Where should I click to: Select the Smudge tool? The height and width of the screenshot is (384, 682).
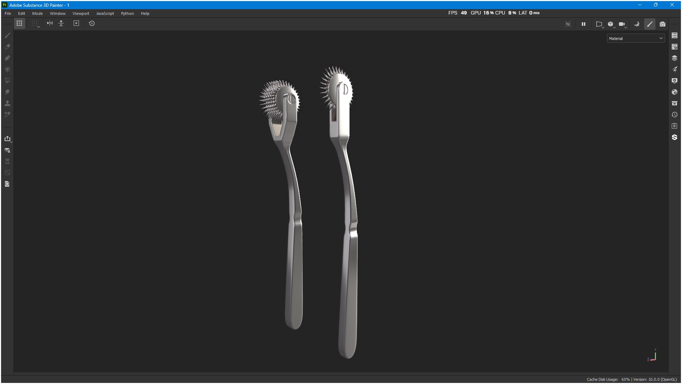[x=7, y=92]
